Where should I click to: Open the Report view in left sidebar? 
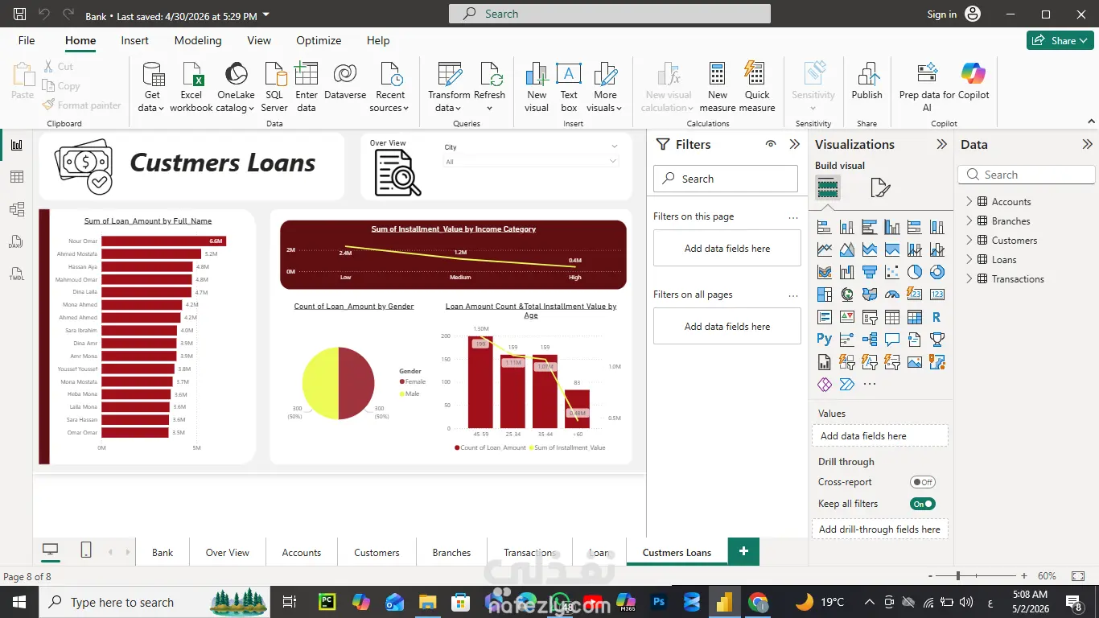point(16,145)
